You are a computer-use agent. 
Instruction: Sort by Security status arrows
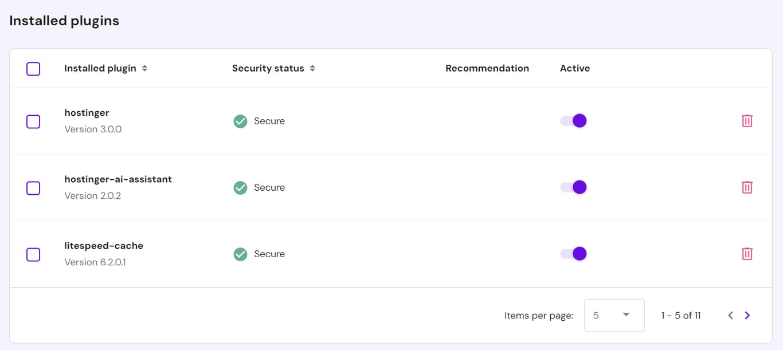point(312,68)
